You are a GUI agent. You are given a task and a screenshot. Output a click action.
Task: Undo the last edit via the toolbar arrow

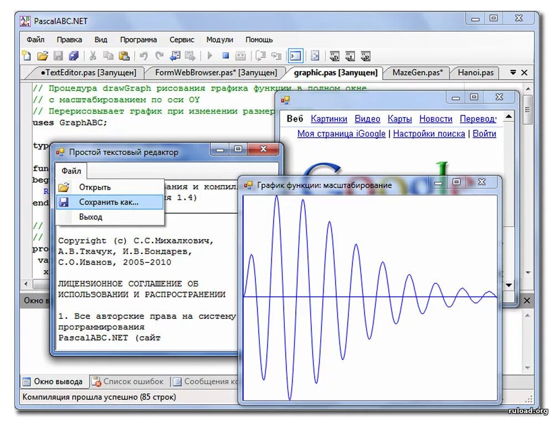click(x=143, y=56)
